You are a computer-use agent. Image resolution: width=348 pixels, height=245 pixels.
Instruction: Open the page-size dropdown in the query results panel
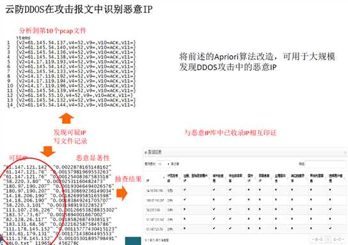pos(163,164)
